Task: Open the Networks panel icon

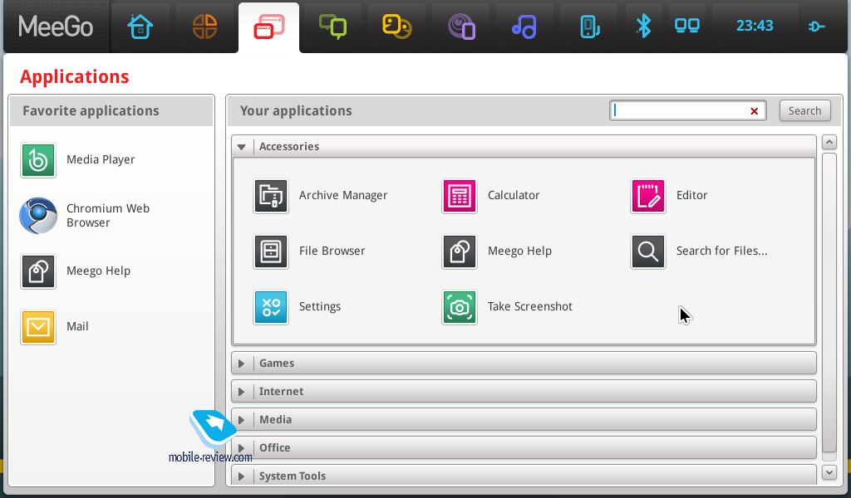Action: (687, 26)
